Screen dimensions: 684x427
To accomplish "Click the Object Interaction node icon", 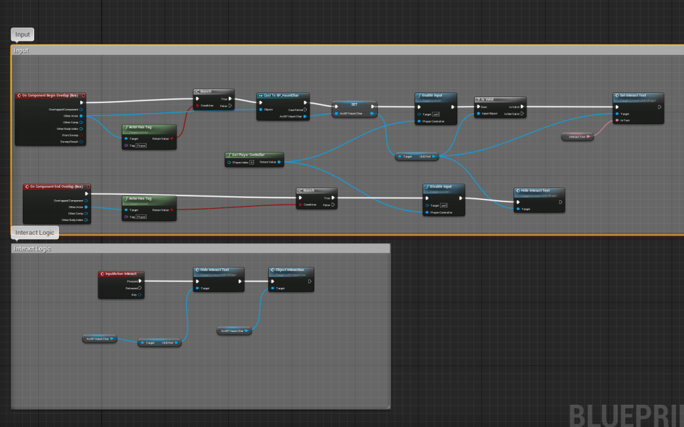I will (x=272, y=270).
